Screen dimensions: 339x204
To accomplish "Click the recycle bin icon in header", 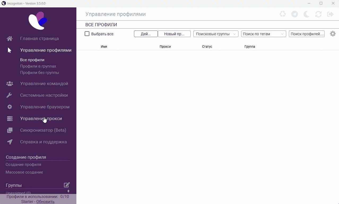I will click(282, 14).
